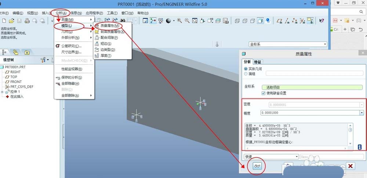Switch to the 分析 tab in dialog

247,62
